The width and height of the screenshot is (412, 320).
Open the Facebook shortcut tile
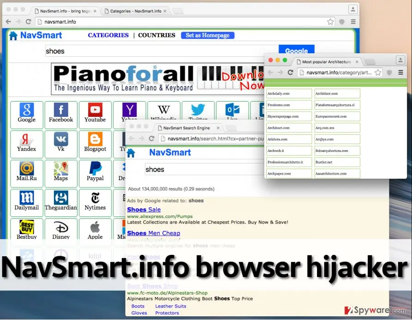pyautogui.click(x=61, y=115)
